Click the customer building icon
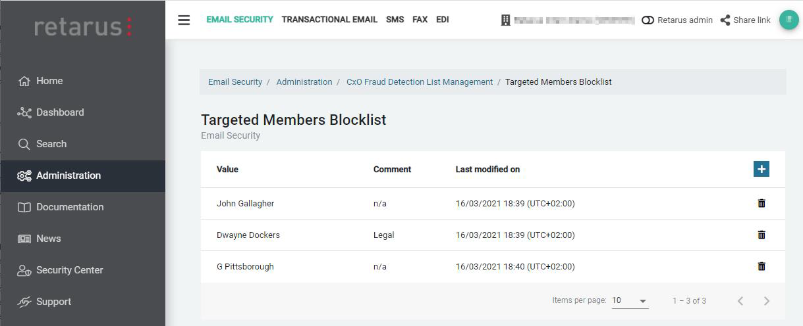This screenshot has height=326, width=803. (505, 20)
